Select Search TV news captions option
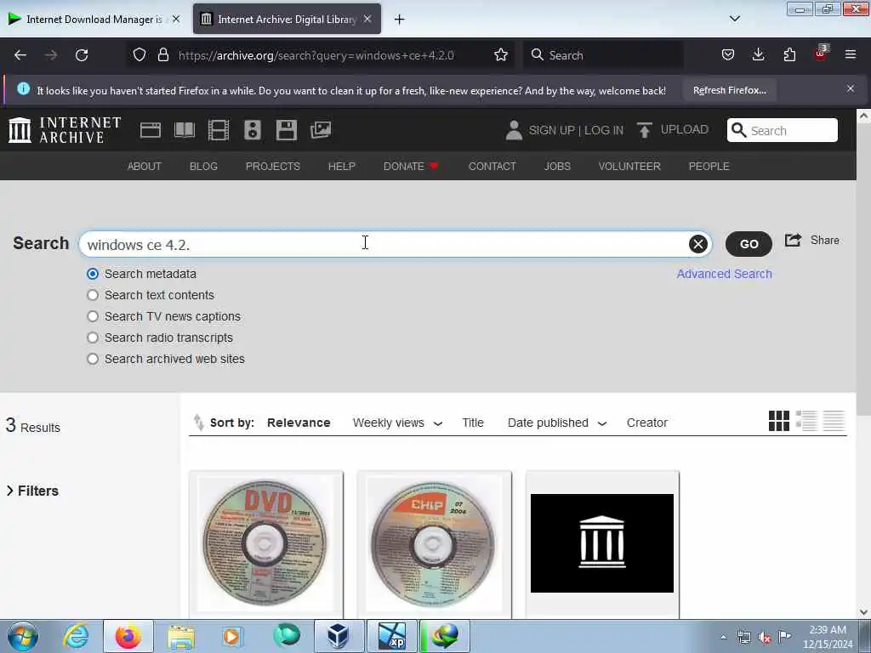The width and height of the screenshot is (871, 653). click(x=93, y=316)
